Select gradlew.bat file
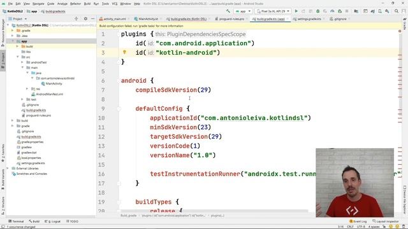Viewport: 408px width, 229px height. pyautogui.click(x=29, y=153)
